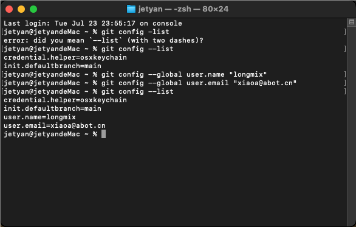Click the error message about two dashes

click(x=103, y=40)
